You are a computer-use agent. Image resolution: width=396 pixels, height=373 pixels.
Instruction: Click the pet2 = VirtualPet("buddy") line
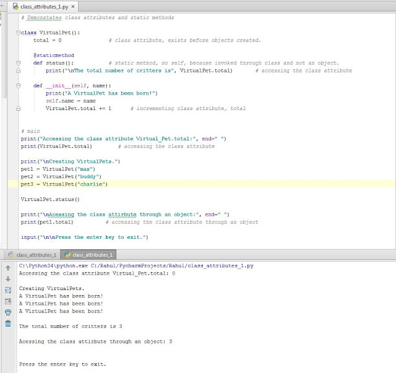61,176
